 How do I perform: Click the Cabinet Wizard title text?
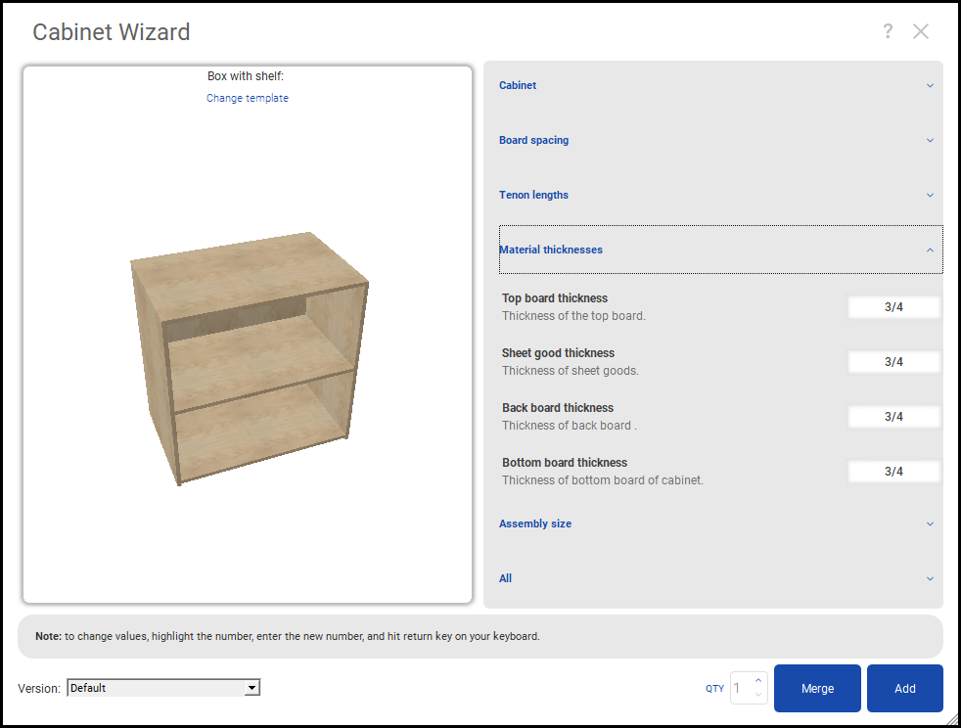click(112, 32)
